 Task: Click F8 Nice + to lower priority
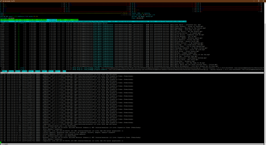tap(50, 71)
